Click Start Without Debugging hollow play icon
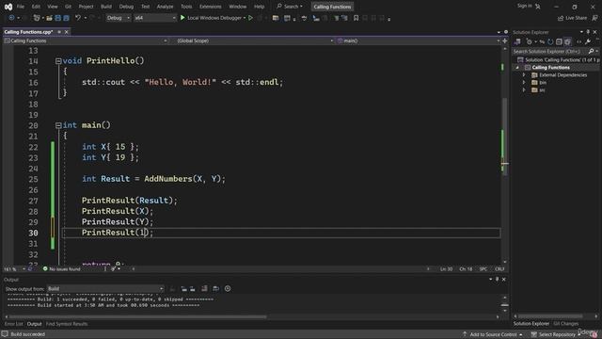This screenshot has height=339, width=602. pos(251,18)
